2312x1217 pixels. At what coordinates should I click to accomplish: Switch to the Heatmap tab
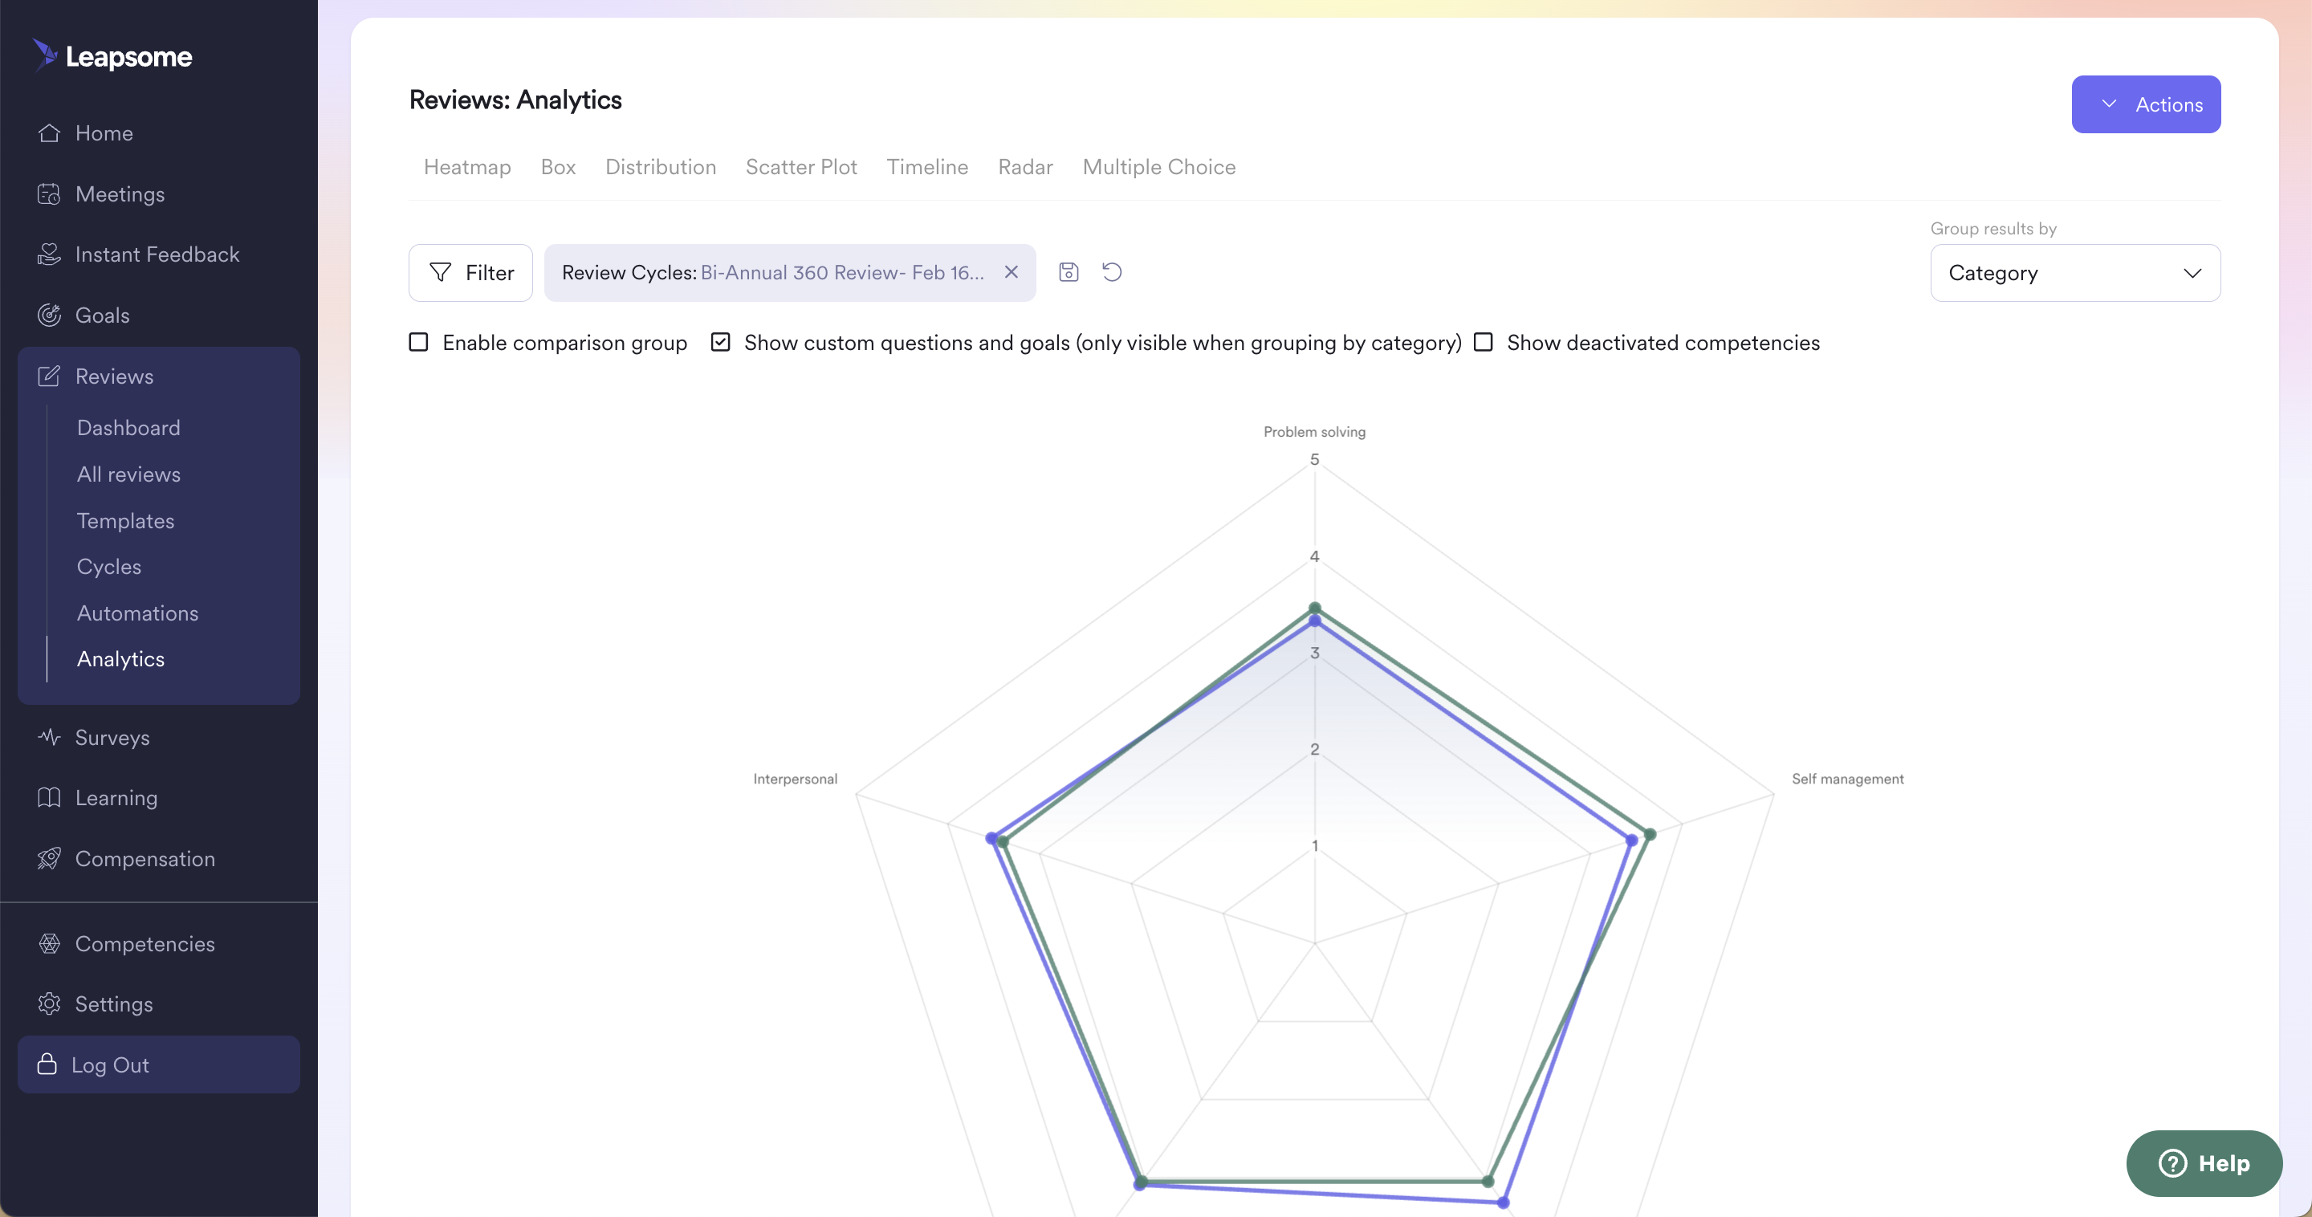pos(467,167)
